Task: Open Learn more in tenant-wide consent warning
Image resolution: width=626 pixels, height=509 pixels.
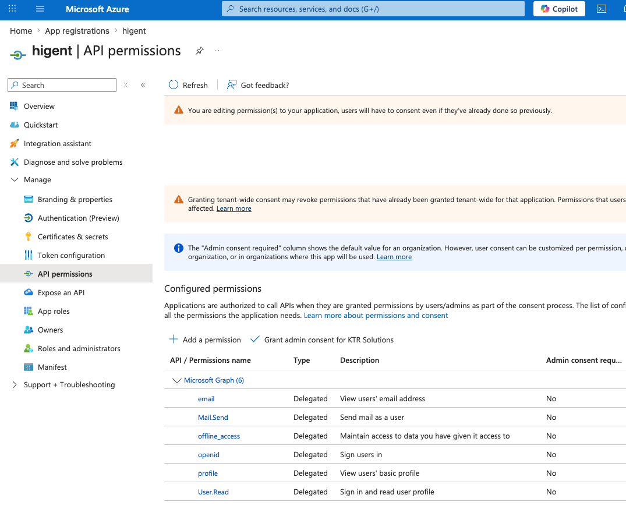Action: [234, 208]
